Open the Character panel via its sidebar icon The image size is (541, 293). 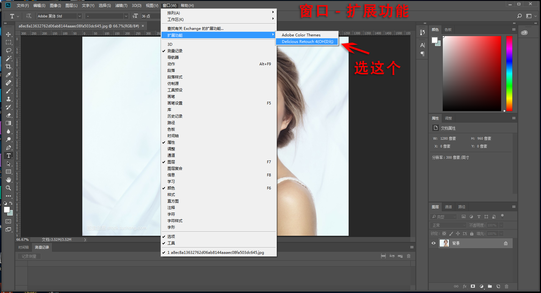coord(422,45)
